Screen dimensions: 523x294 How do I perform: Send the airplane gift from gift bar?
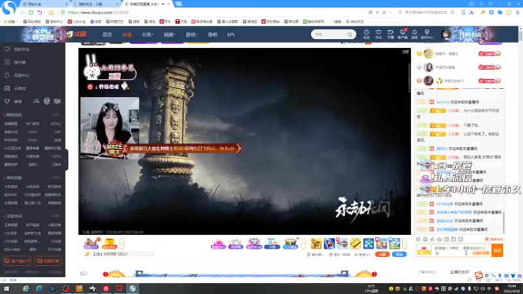tap(342, 243)
